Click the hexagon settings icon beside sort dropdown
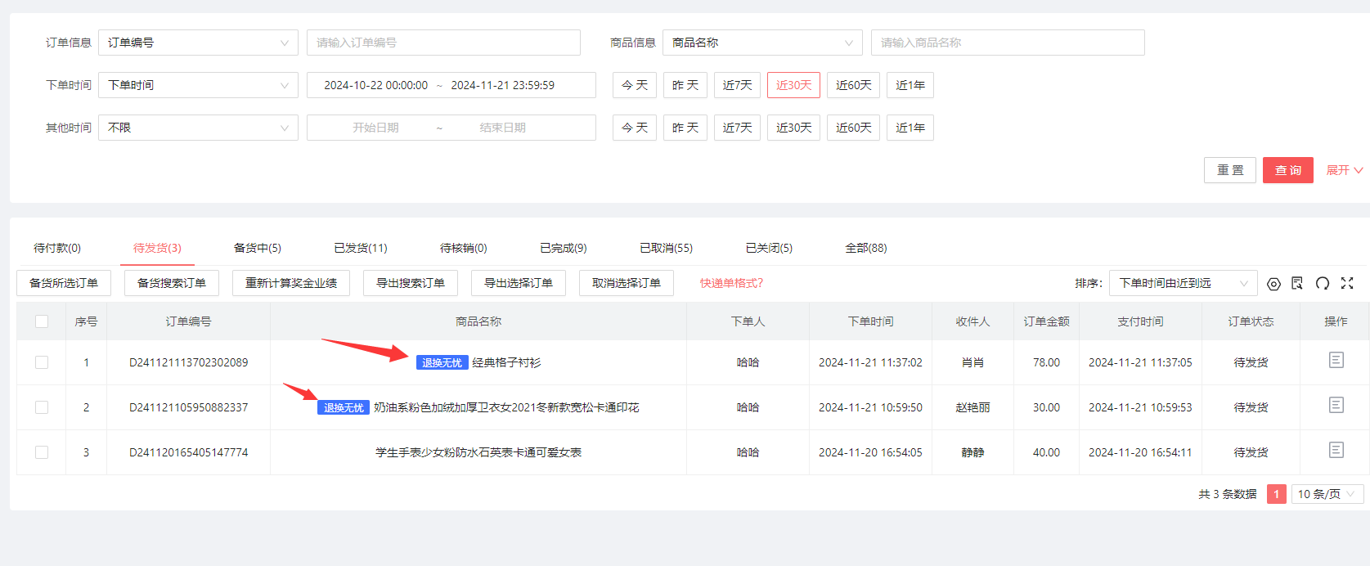This screenshot has height=566, width=1370. click(1273, 284)
